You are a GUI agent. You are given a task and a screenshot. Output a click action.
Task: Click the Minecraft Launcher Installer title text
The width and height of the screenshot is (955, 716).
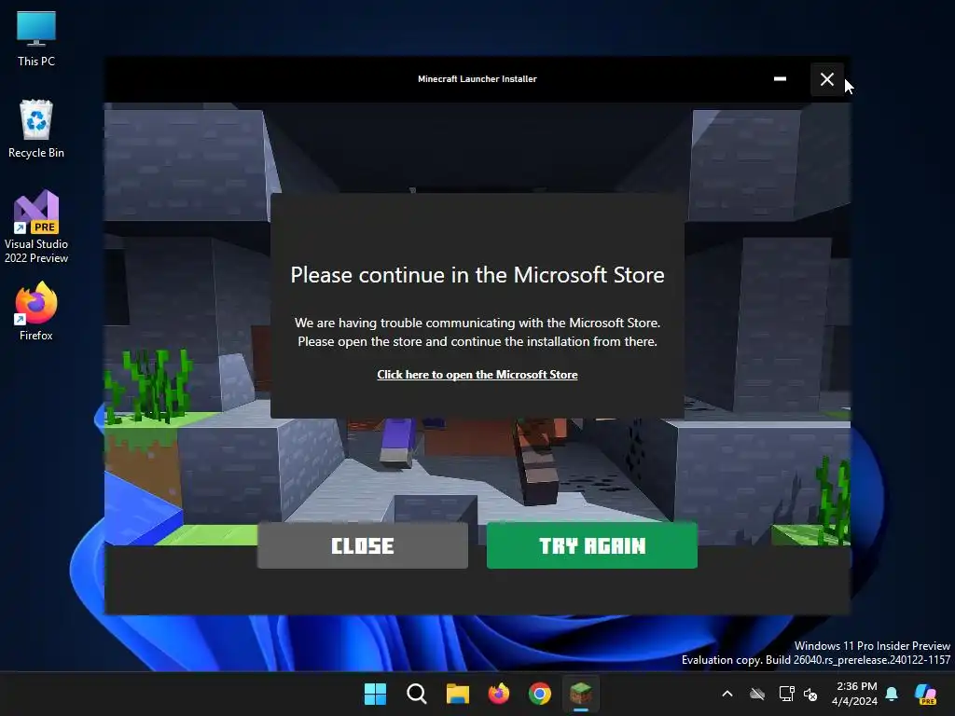[x=477, y=79]
